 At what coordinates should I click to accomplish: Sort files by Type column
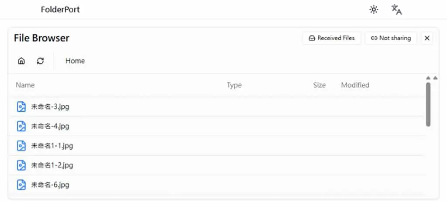point(234,85)
